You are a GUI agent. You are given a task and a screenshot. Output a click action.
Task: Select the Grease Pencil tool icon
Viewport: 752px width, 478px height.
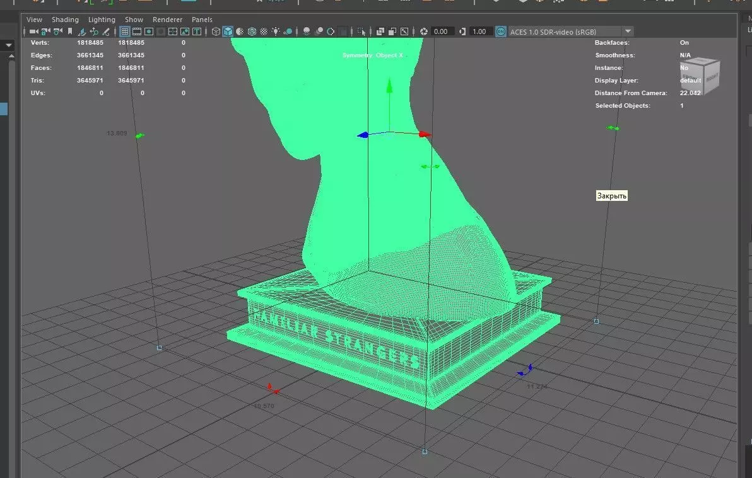[106, 31]
